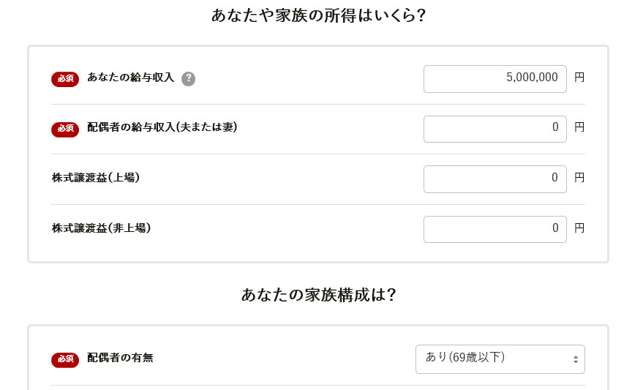Click the 必須 badge beside 配偶者の給与収入

65,129
